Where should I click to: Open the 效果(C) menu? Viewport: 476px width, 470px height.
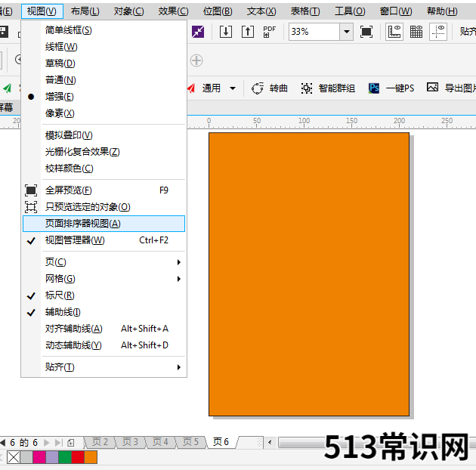coord(173,11)
